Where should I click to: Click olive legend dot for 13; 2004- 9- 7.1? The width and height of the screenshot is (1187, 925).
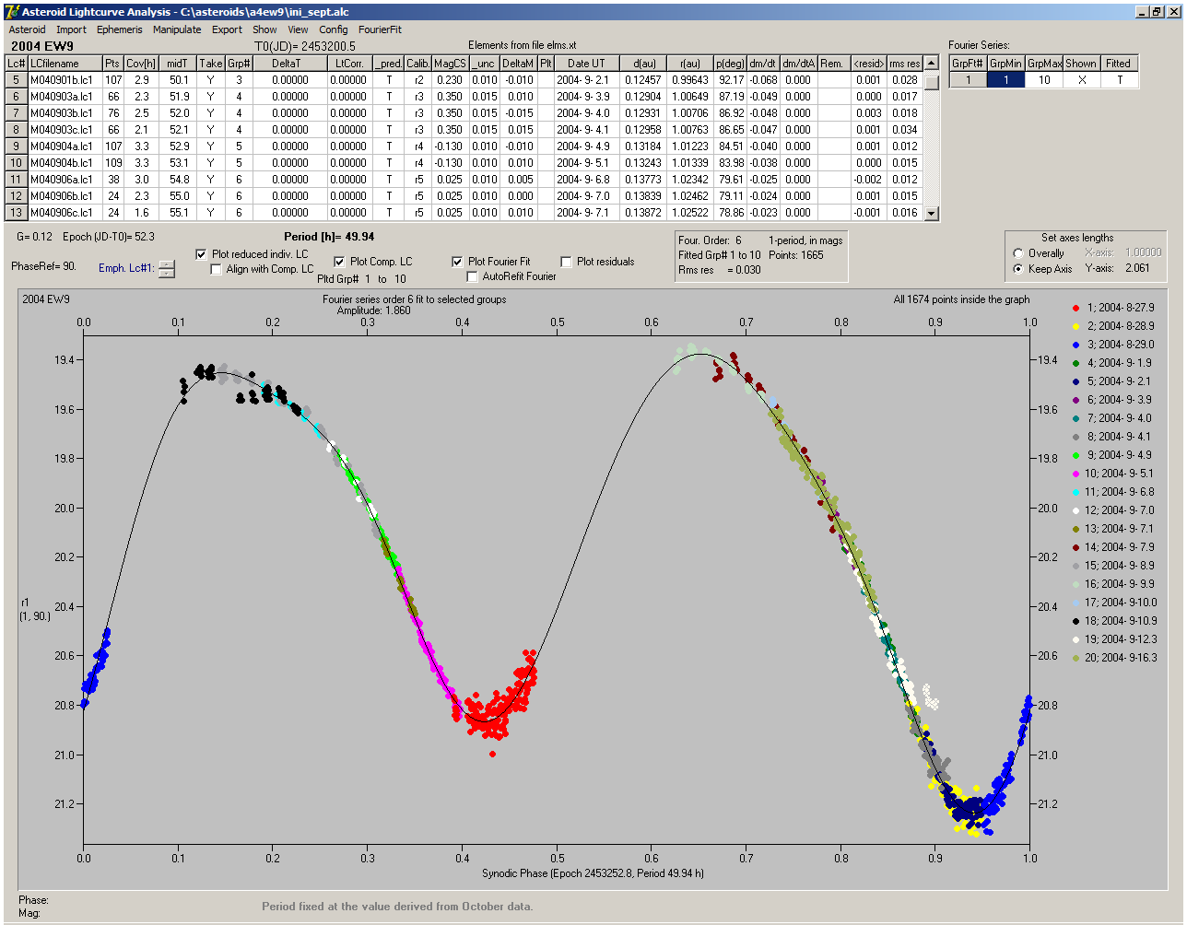(x=1076, y=529)
